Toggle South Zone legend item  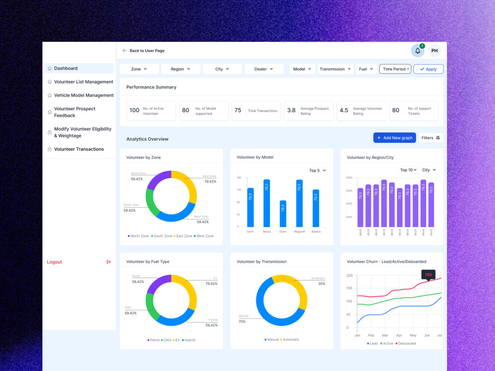[x=162, y=236]
